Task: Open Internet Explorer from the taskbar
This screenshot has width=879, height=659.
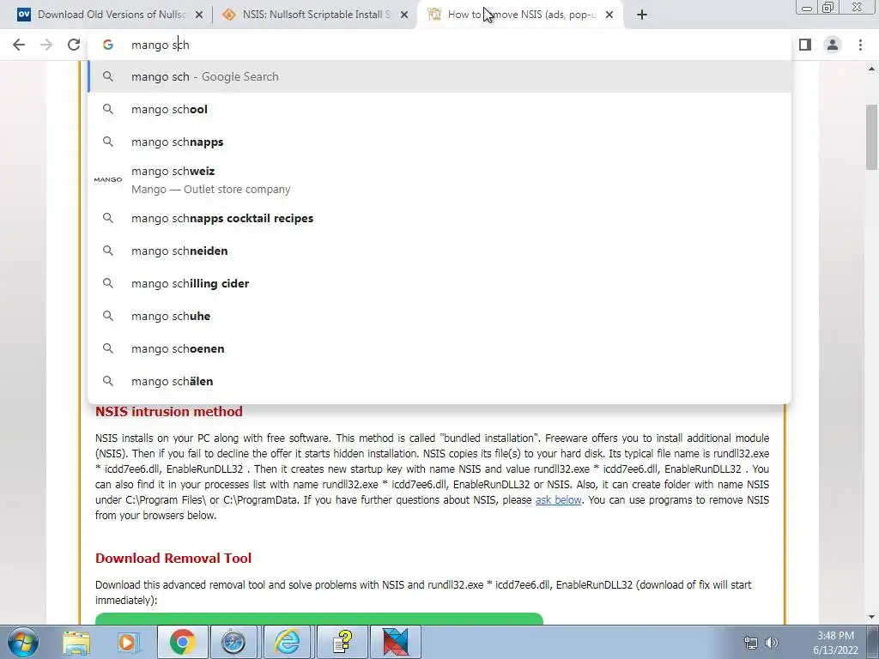Action: point(287,642)
